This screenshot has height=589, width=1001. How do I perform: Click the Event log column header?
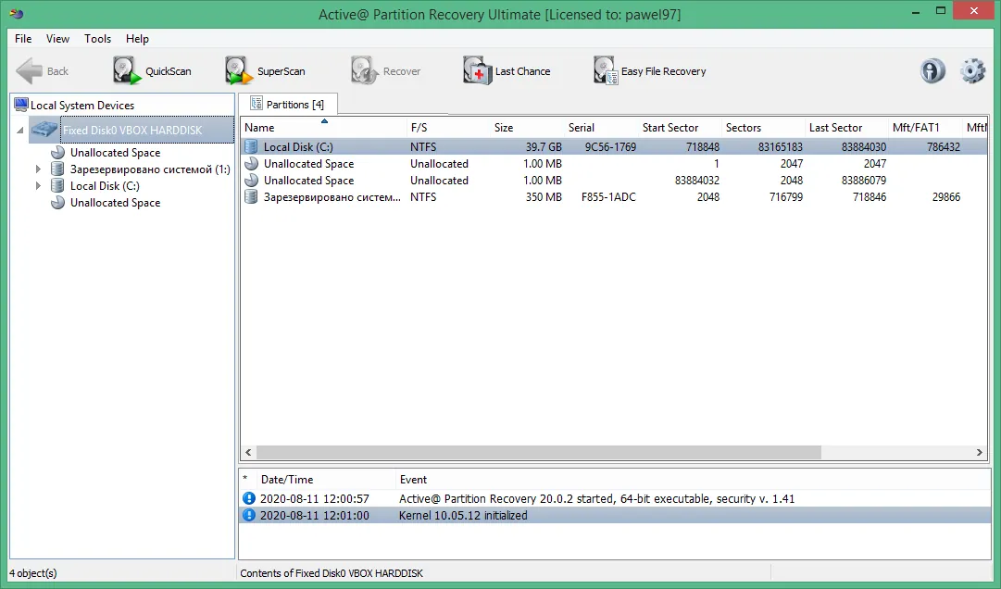tap(693, 479)
